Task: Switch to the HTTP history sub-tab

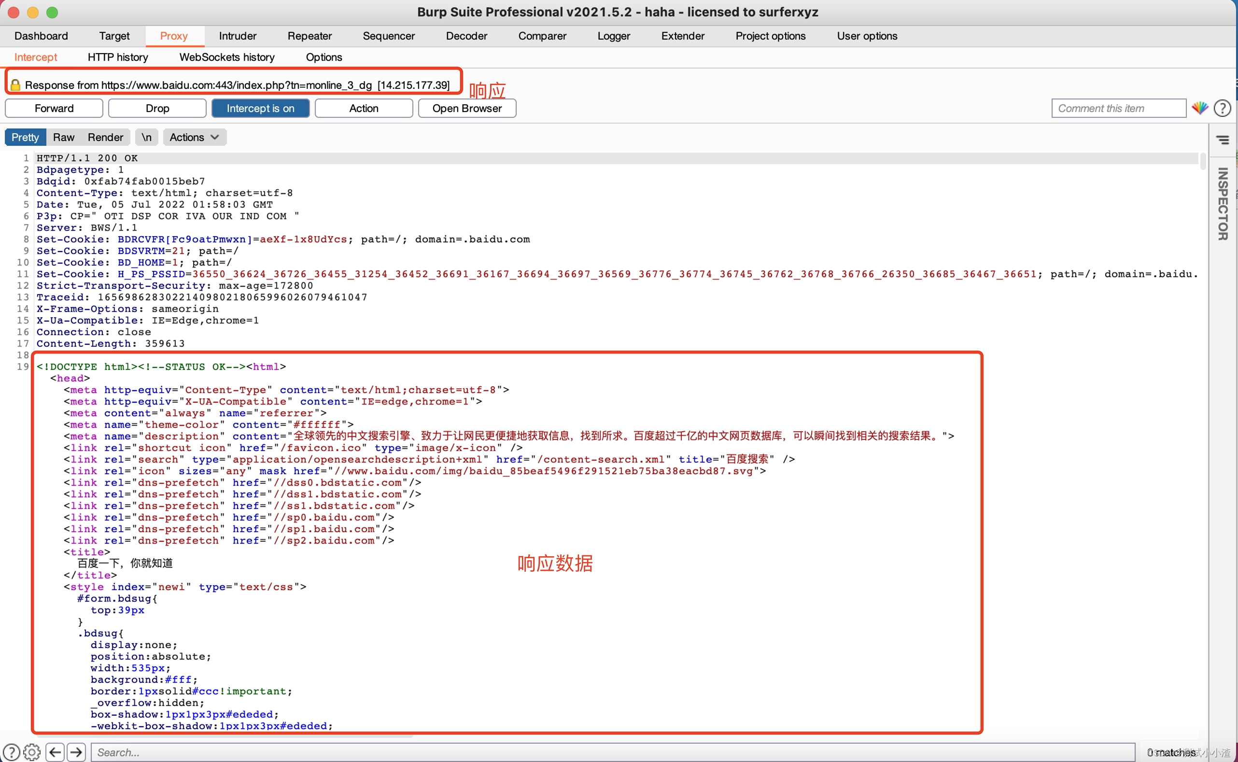Action: coord(117,57)
